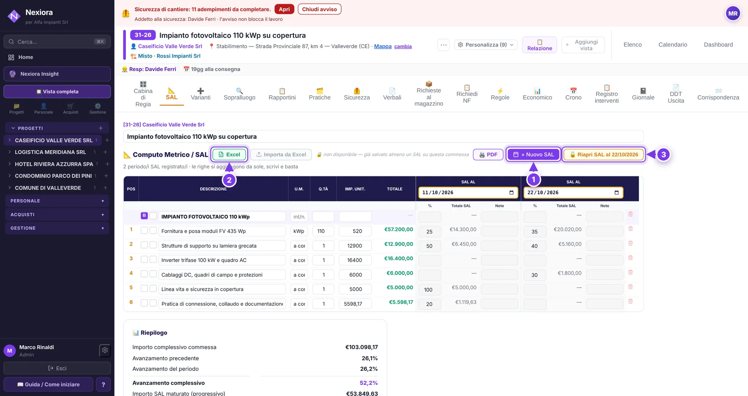Open the Personale sidebar icon
The height and width of the screenshot is (396, 748).
[x=44, y=108]
